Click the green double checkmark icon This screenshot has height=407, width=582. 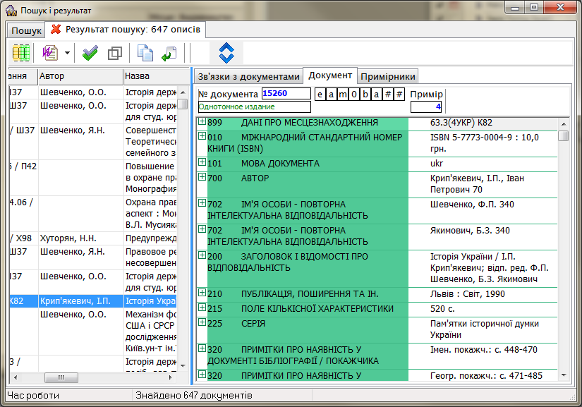point(90,53)
